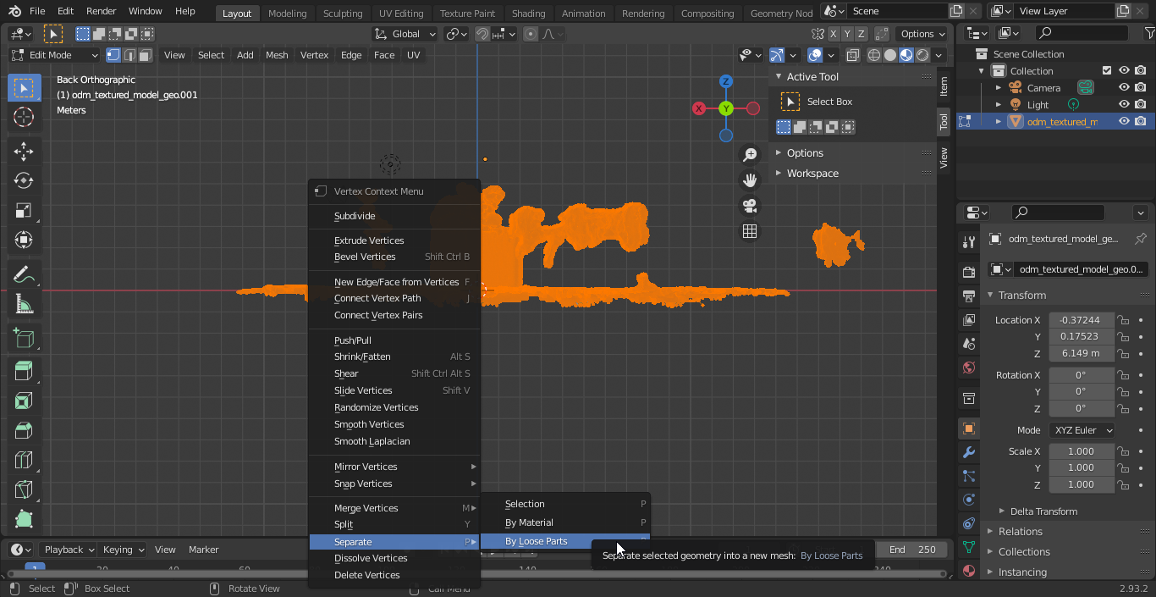Open the XYZ Euler rotation mode dropdown

[x=1082, y=430]
